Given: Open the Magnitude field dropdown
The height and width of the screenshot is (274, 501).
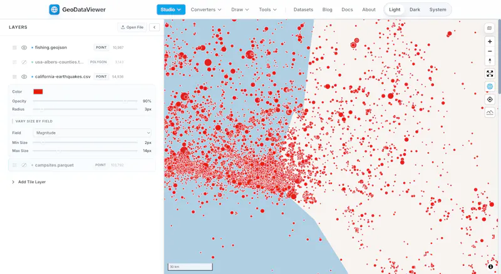Looking at the screenshot, I should [x=92, y=133].
